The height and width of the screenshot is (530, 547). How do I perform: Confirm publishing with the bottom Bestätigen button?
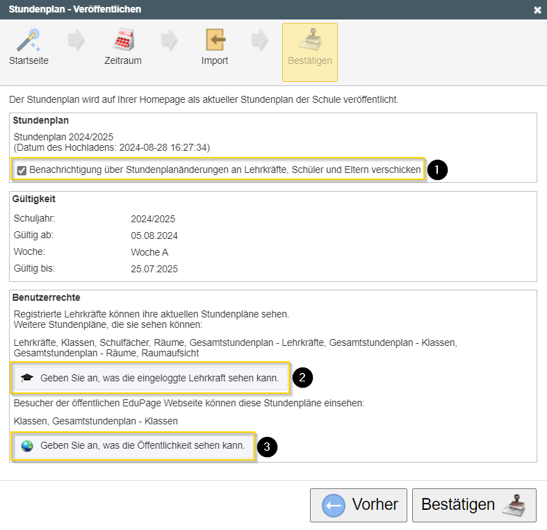point(459,505)
